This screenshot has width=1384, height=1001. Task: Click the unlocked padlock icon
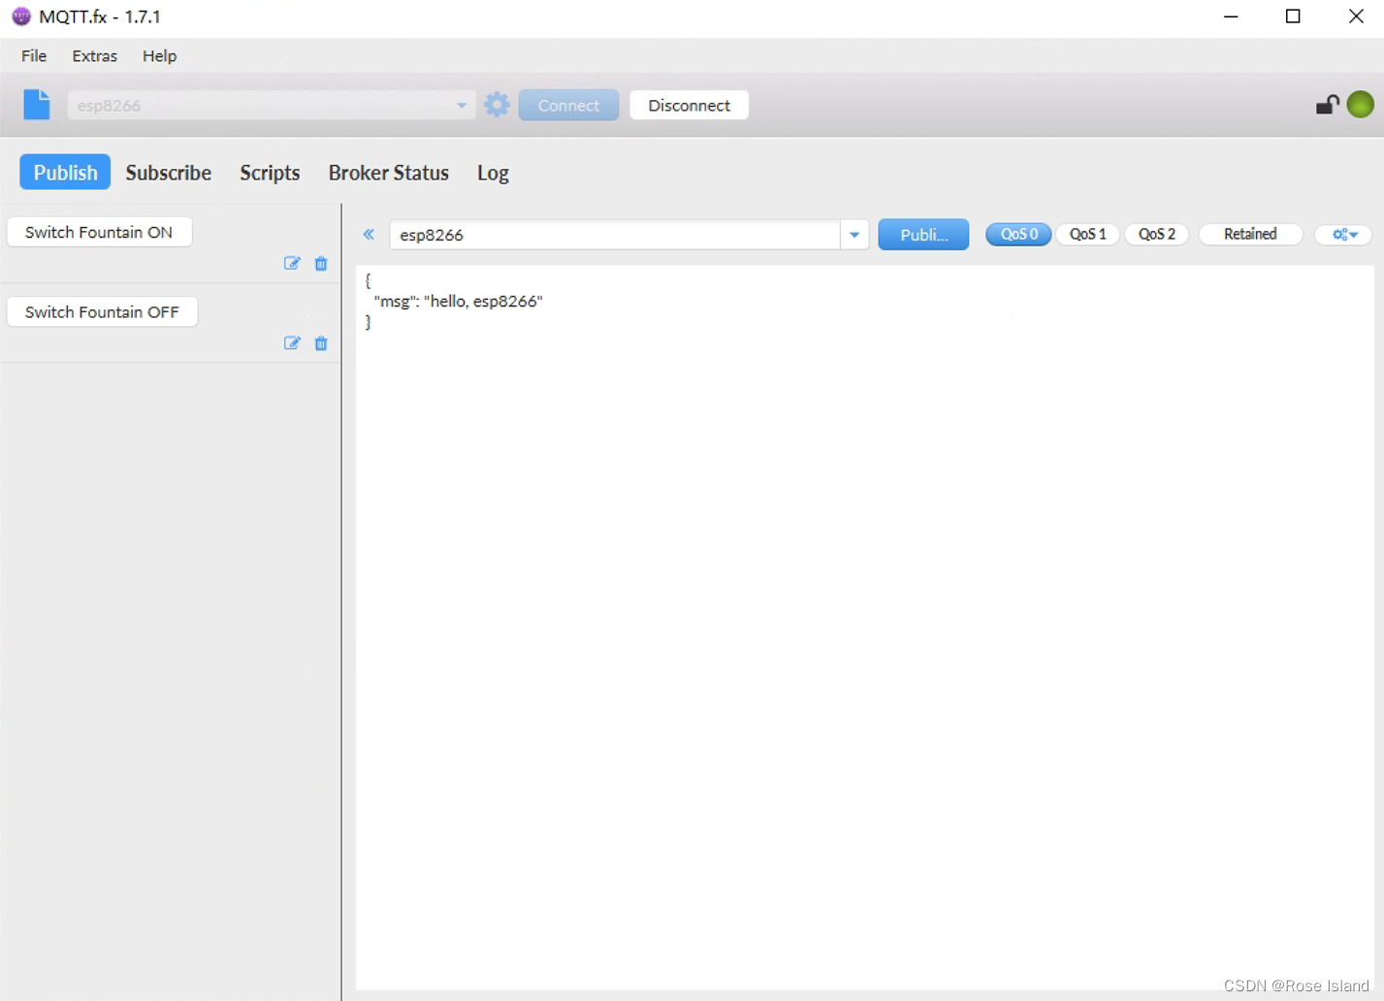pos(1327,104)
